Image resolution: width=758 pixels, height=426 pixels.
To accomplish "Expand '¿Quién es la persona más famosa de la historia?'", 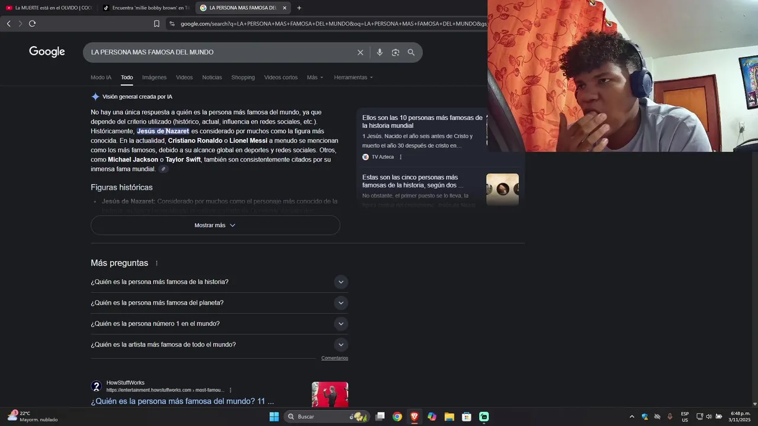I will coord(219,282).
